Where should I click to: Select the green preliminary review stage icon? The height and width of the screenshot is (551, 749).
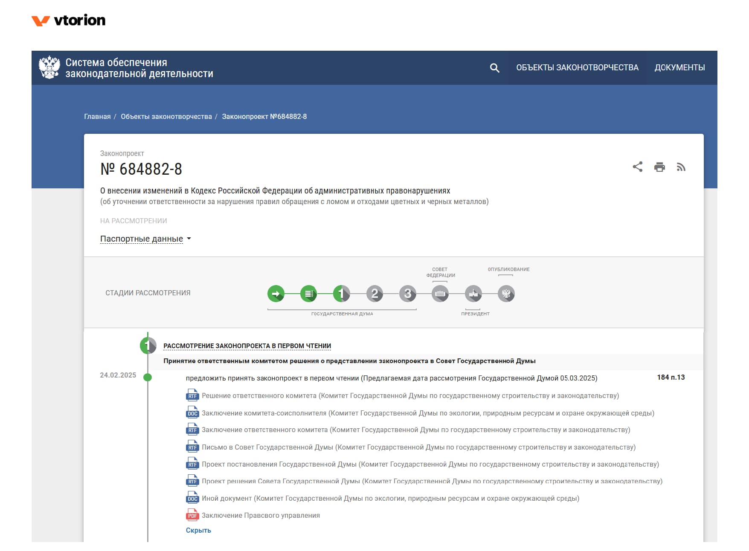tap(309, 294)
